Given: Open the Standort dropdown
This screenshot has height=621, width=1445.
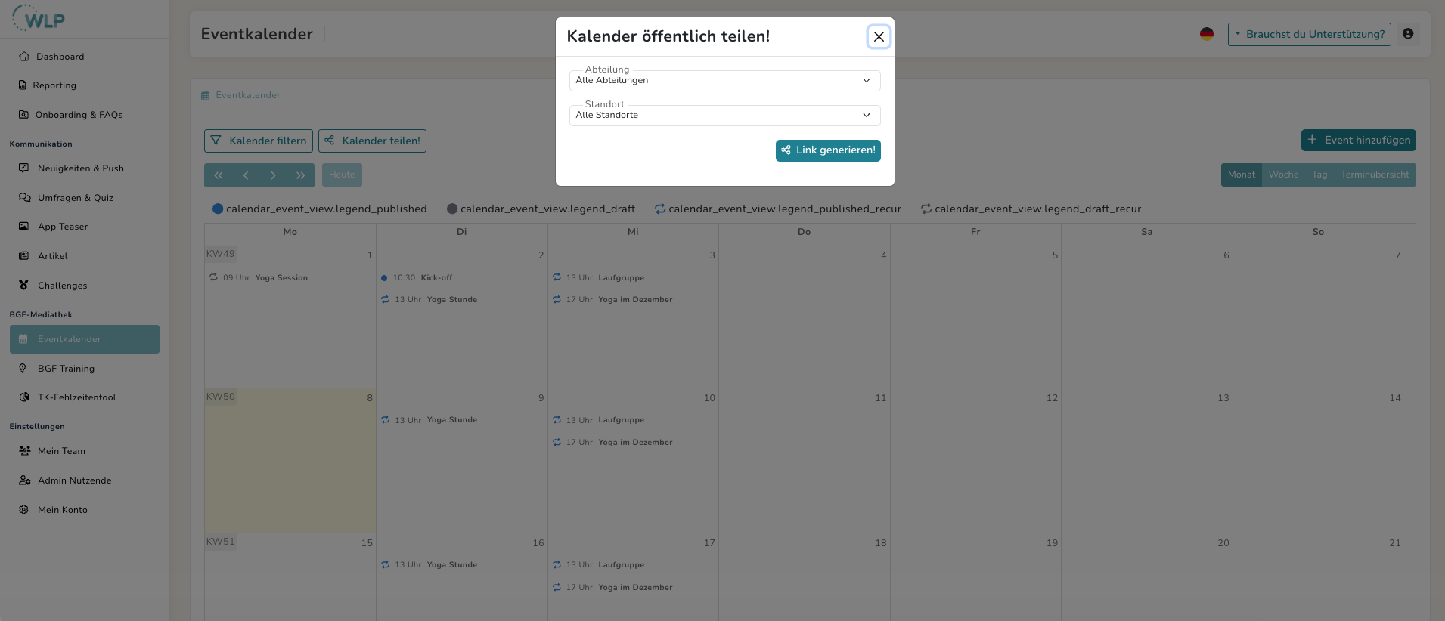Looking at the screenshot, I should pyautogui.click(x=724, y=116).
